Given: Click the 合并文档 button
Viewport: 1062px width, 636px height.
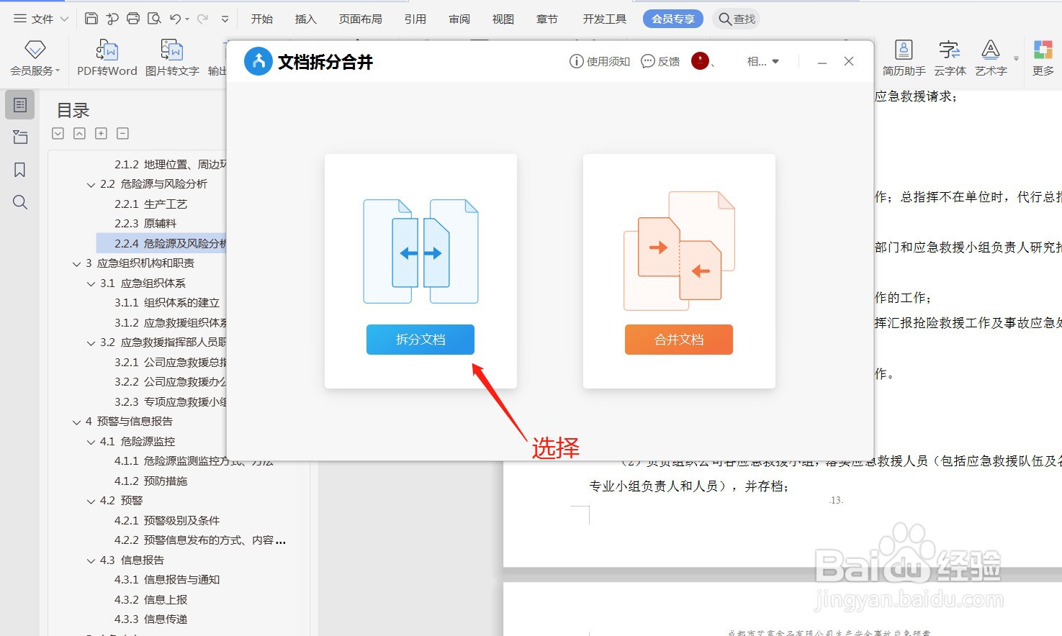Looking at the screenshot, I should tap(678, 339).
